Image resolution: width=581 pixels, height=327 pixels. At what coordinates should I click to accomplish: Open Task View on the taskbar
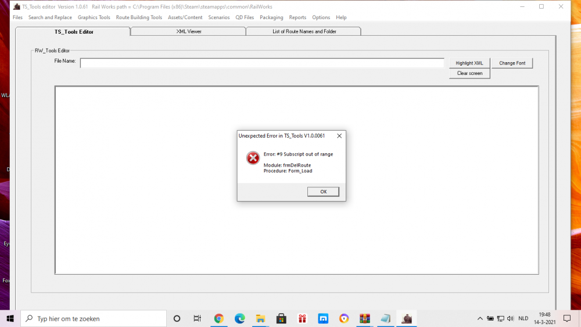[198, 318]
